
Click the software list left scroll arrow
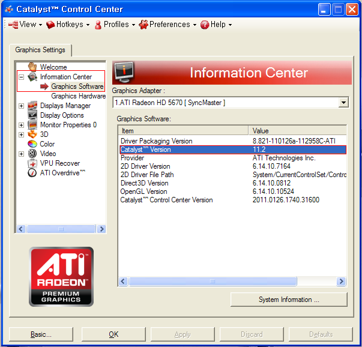[x=123, y=281]
